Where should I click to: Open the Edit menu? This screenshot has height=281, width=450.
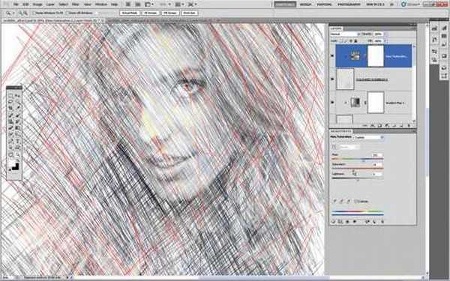click(x=25, y=4)
